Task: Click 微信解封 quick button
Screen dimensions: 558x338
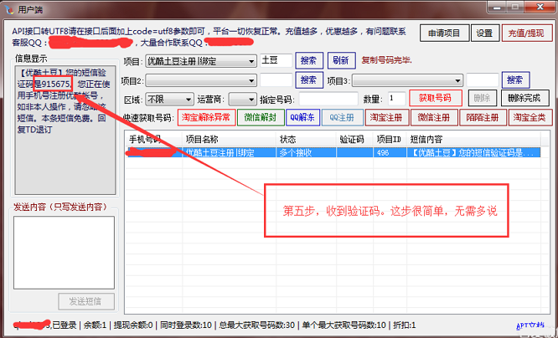Action: 261,118
